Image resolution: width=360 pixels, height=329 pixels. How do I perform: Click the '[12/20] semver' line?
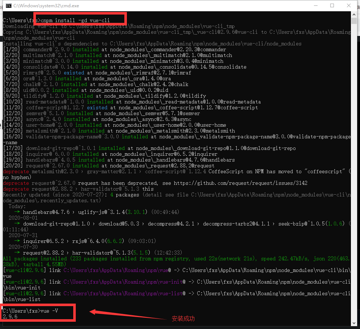[x=102, y=113]
